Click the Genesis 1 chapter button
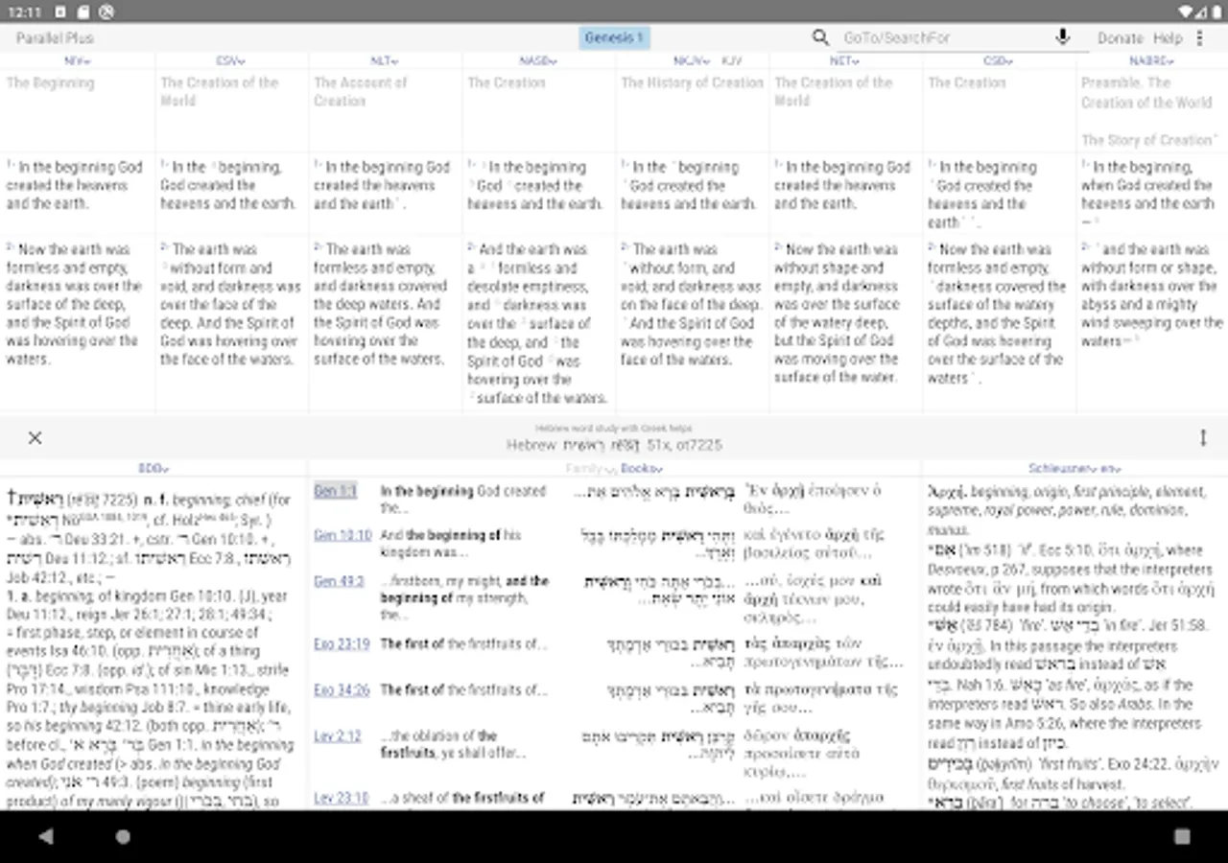Screen dimensions: 1228x863 click(x=614, y=37)
